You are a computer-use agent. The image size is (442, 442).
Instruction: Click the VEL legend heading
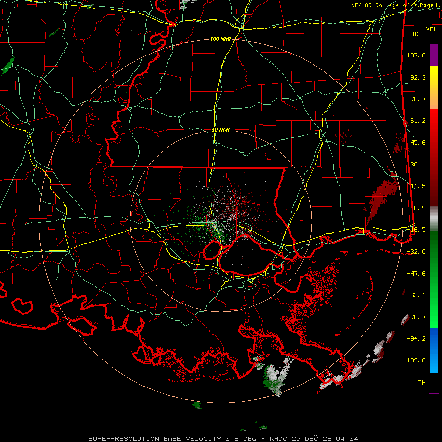[x=431, y=29]
